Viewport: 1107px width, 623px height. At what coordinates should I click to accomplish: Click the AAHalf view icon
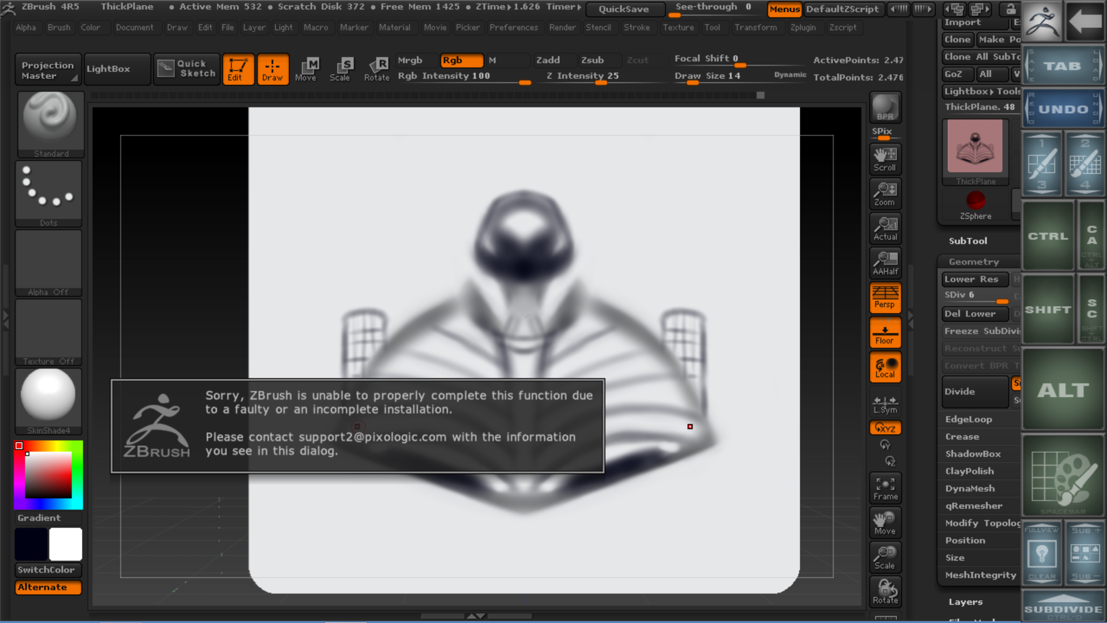(885, 263)
